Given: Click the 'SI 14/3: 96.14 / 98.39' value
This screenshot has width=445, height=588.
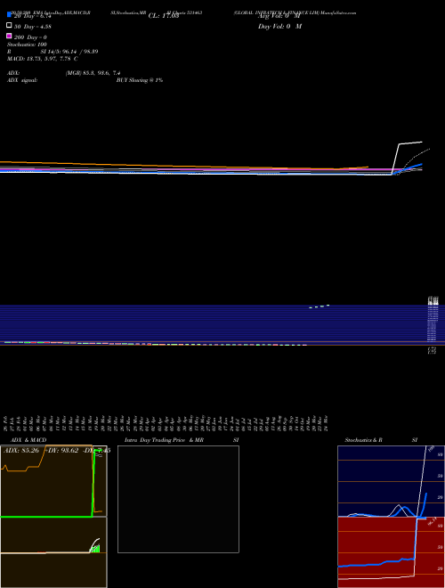Looking at the screenshot, I should [69, 52].
